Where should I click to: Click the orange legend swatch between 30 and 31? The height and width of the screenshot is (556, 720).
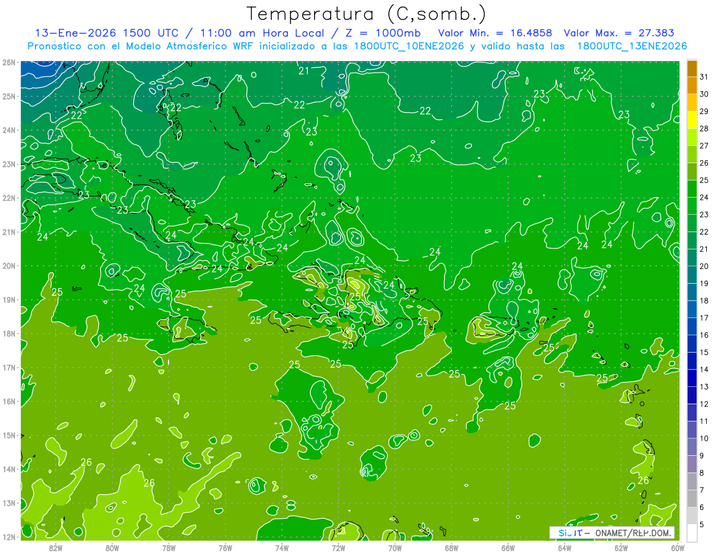pyautogui.click(x=692, y=86)
